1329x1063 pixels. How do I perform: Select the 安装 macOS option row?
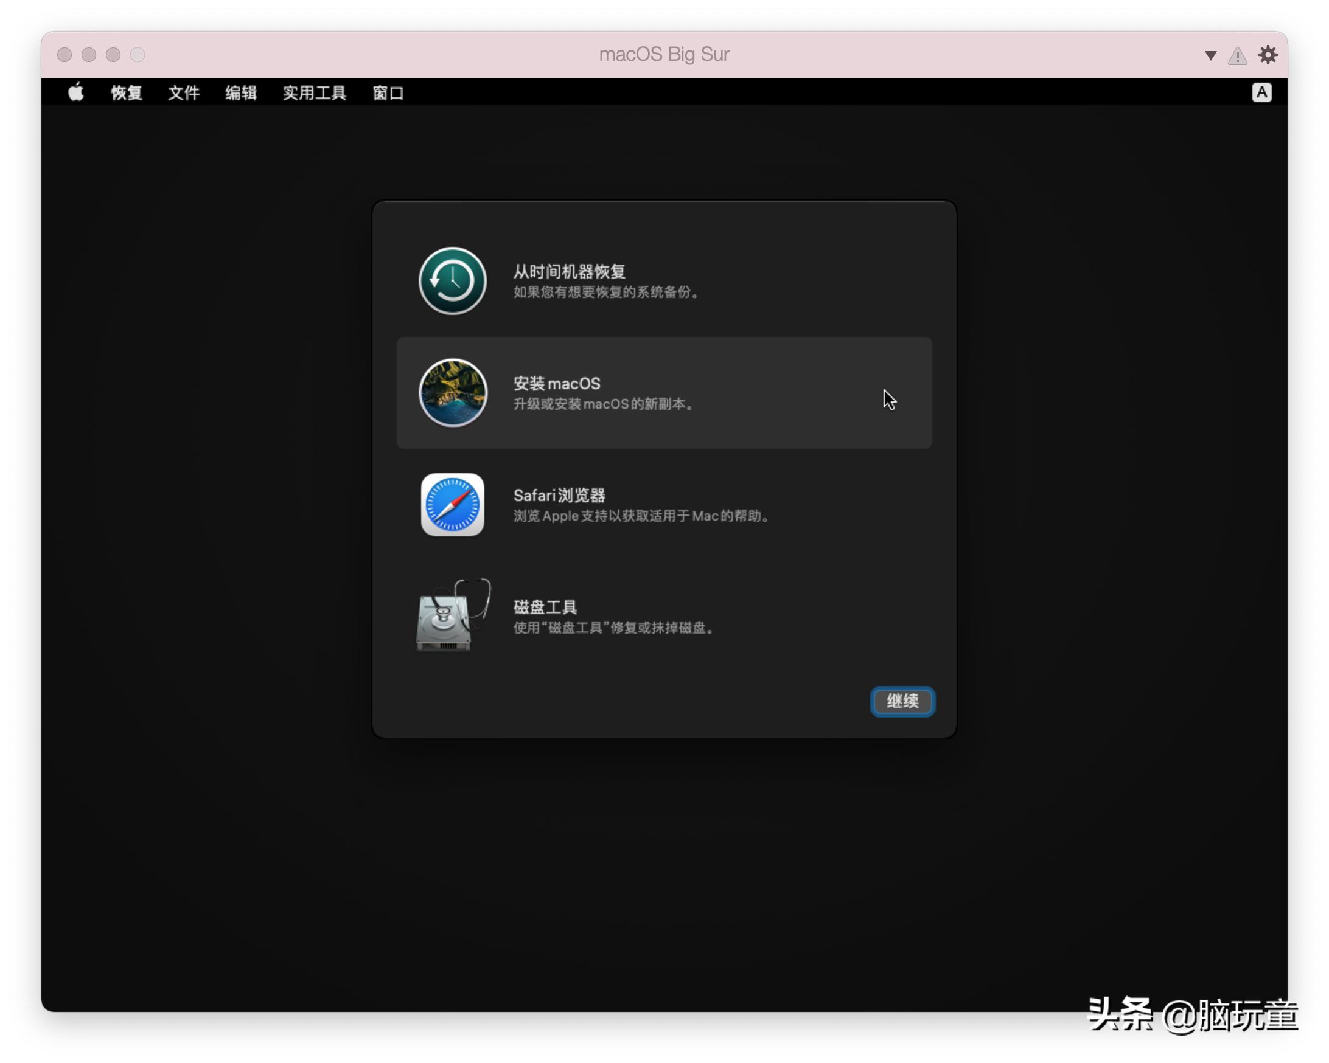tap(664, 393)
